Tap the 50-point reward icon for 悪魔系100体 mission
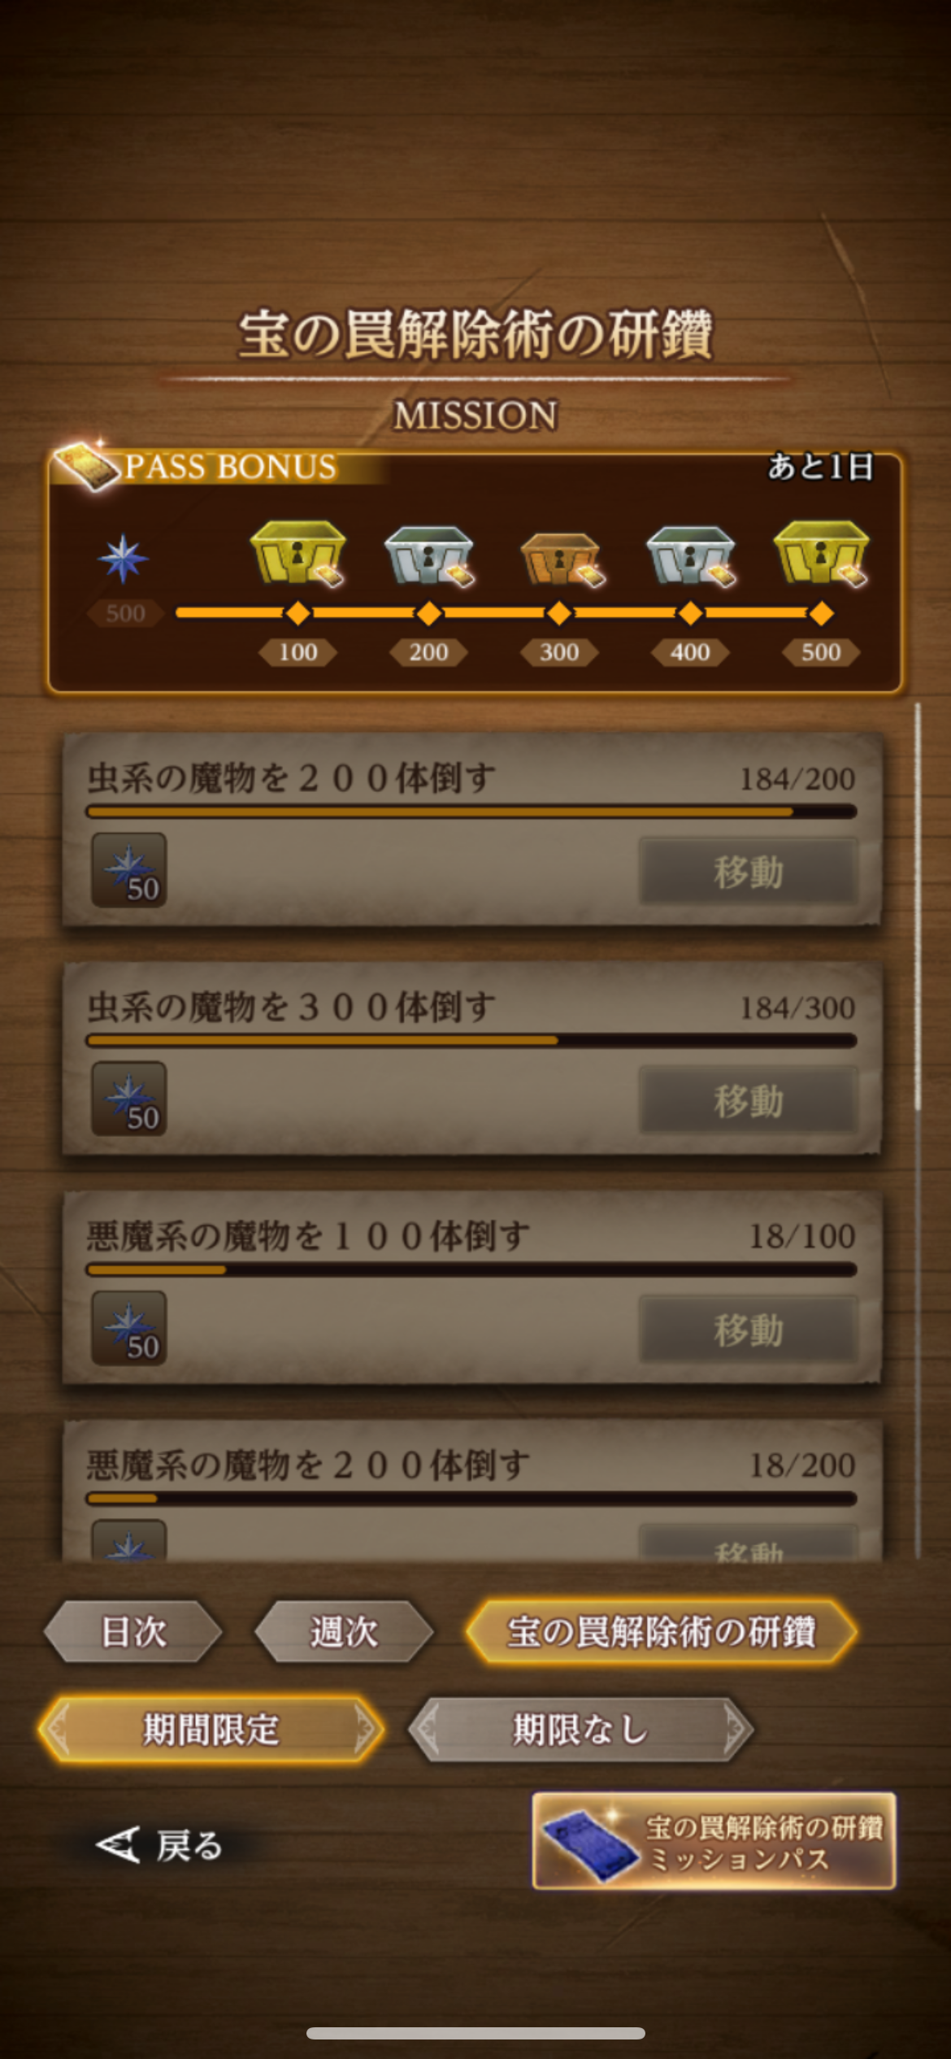 [x=128, y=1328]
